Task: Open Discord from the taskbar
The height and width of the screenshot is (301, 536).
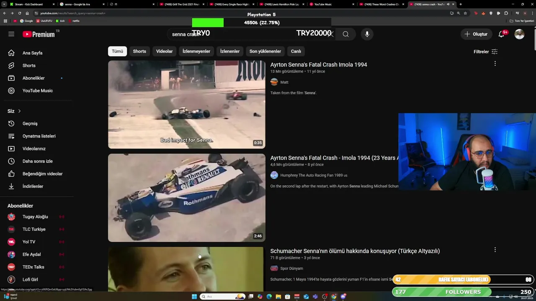Action: 343,296
